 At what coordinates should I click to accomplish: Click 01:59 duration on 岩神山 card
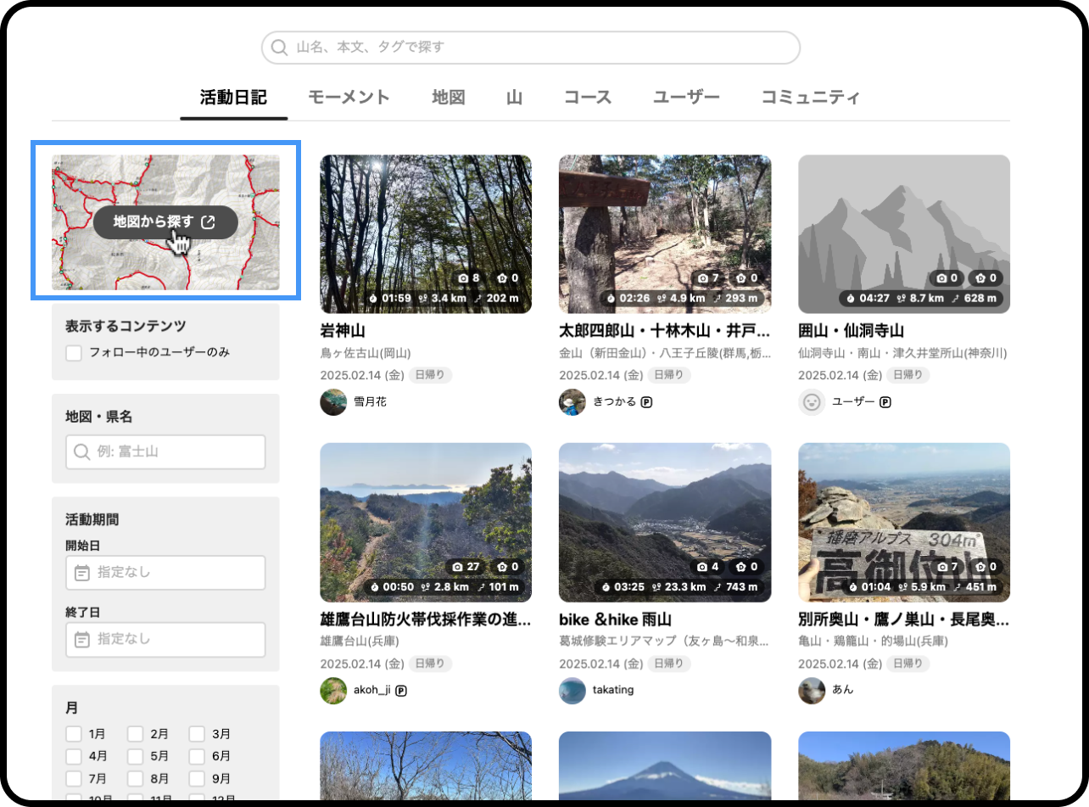(x=397, y=299)
